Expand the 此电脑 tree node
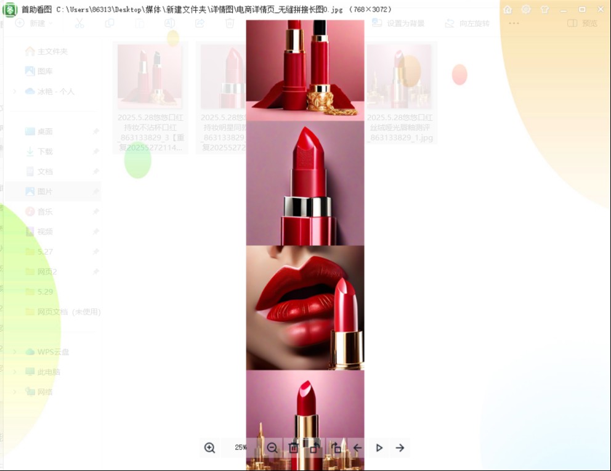The image size is (611, 471). pos(14,372)
